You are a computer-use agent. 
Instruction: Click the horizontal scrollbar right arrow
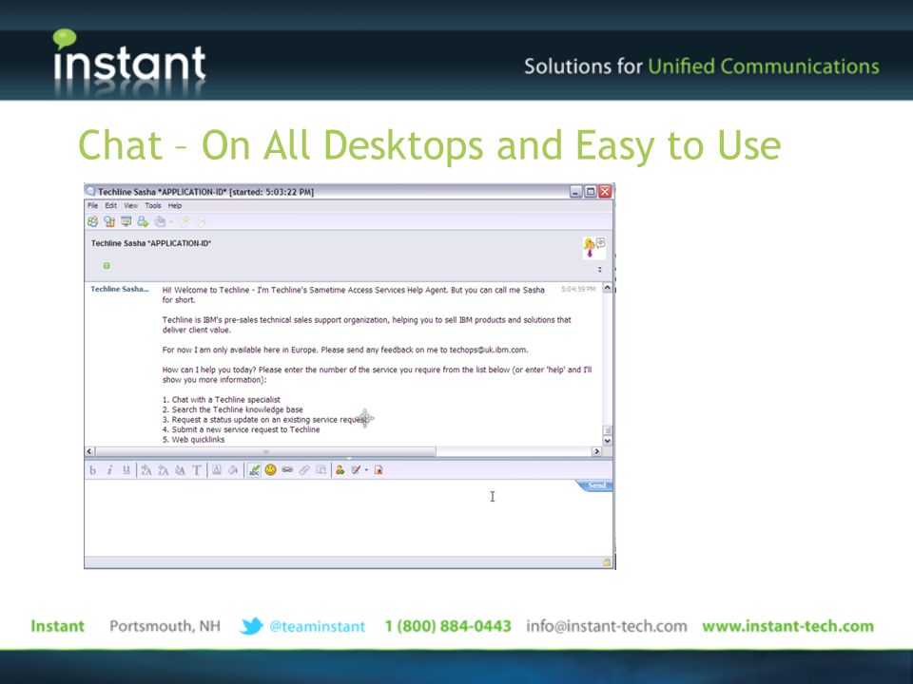[x=596, y=451]
